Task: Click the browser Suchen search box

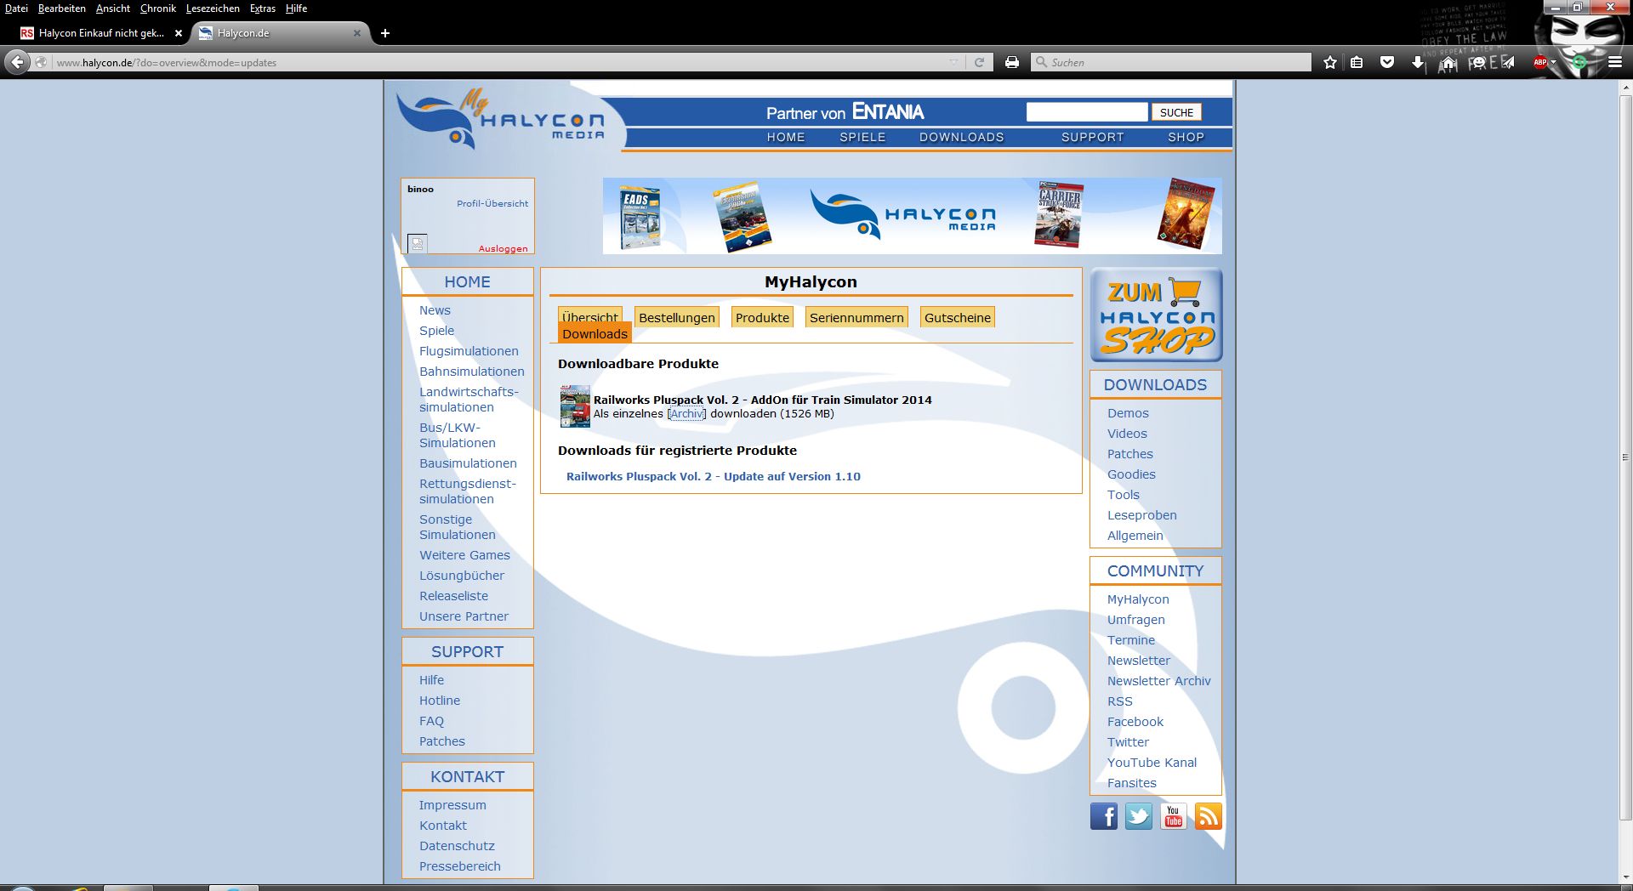Action: pyautogui.click(x=1171, y=62)
